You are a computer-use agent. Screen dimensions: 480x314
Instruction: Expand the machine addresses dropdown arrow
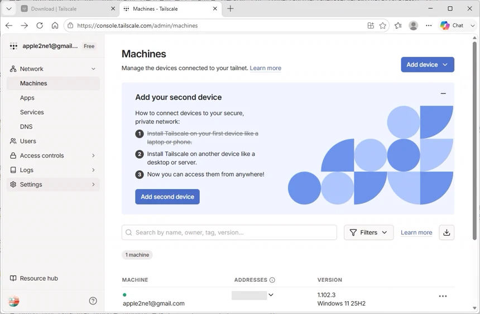(271, 295)
